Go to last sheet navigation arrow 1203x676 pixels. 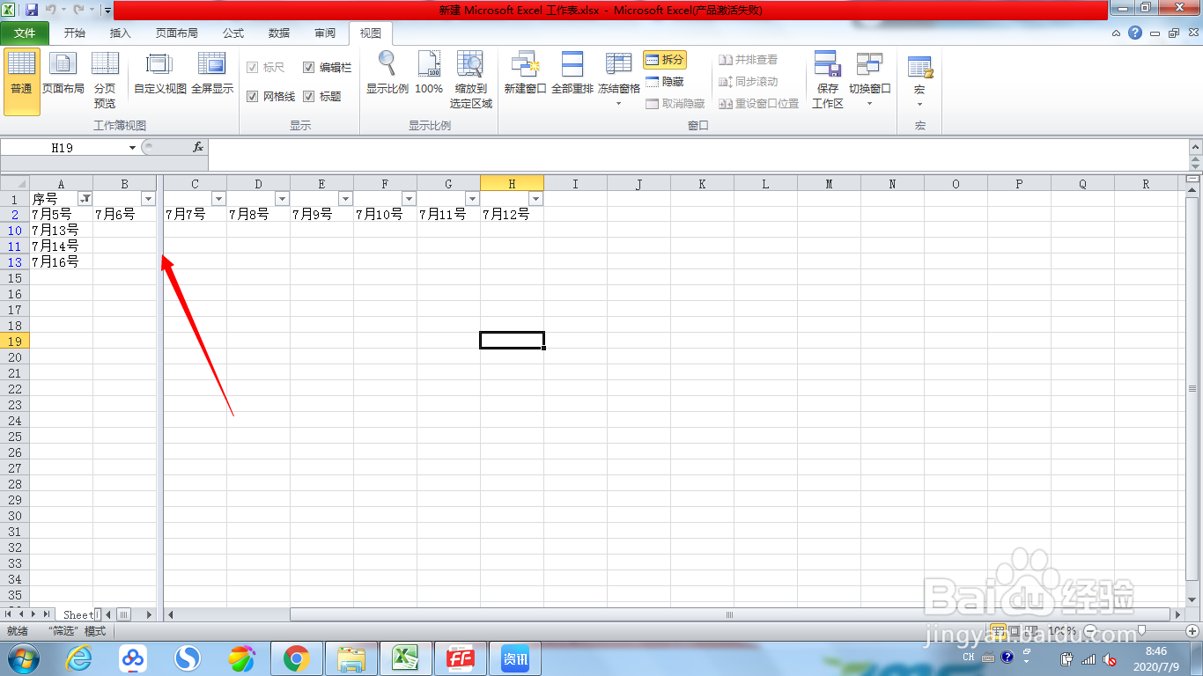pyautogui.click(x=46, y=614)
